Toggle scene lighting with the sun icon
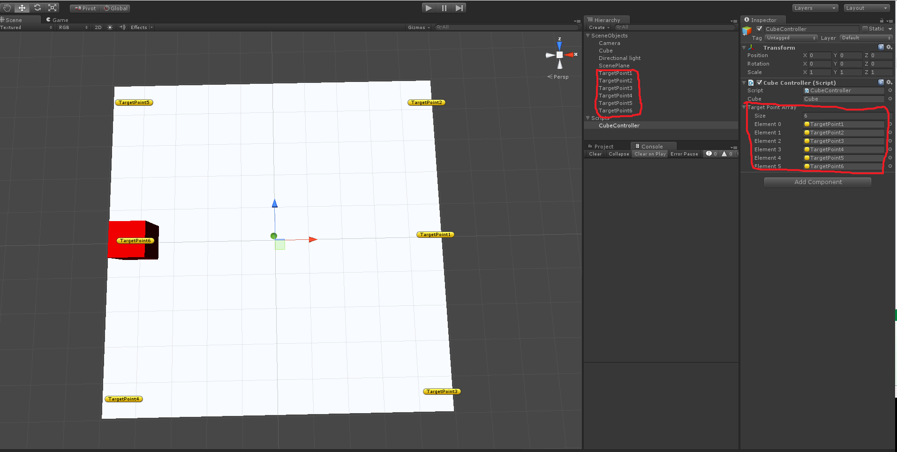Viewport: 897px width, 452px height. (x=110, y=27)
